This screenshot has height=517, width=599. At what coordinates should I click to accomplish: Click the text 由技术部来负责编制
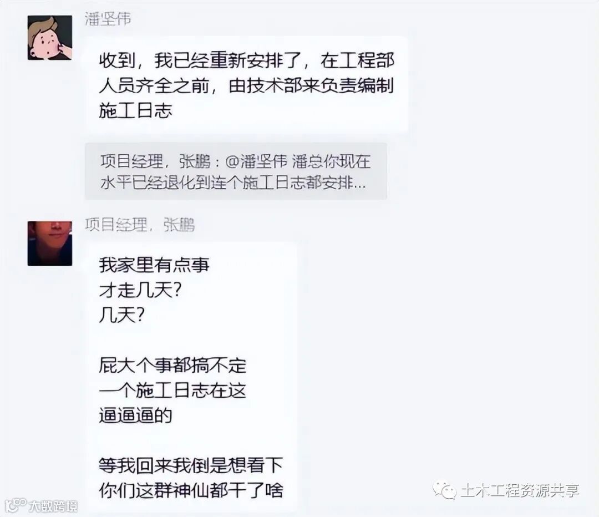tap(311, 85)
